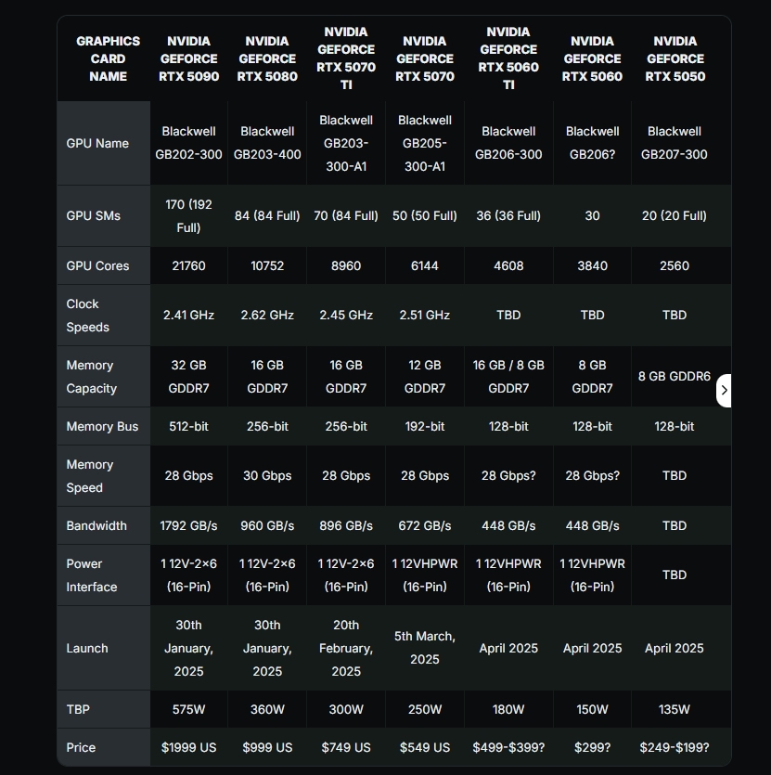This screenshot has height=775, width=771.
Task: Select the NVIDIA GeForce RTX 5050 column header
Action: [675, 58]
